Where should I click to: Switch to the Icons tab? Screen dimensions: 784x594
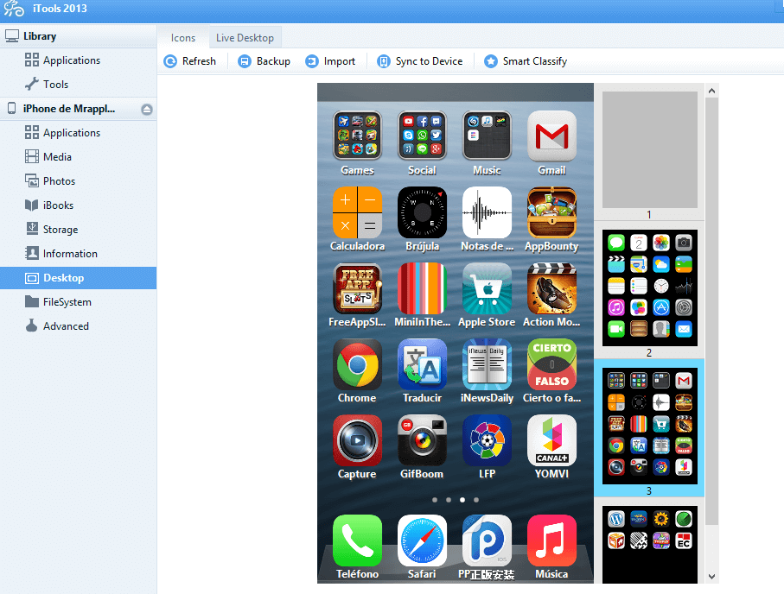(x=183, y=38)
